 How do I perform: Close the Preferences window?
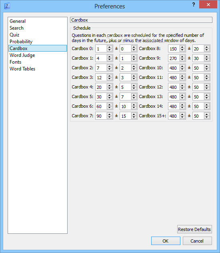(208, 4)
